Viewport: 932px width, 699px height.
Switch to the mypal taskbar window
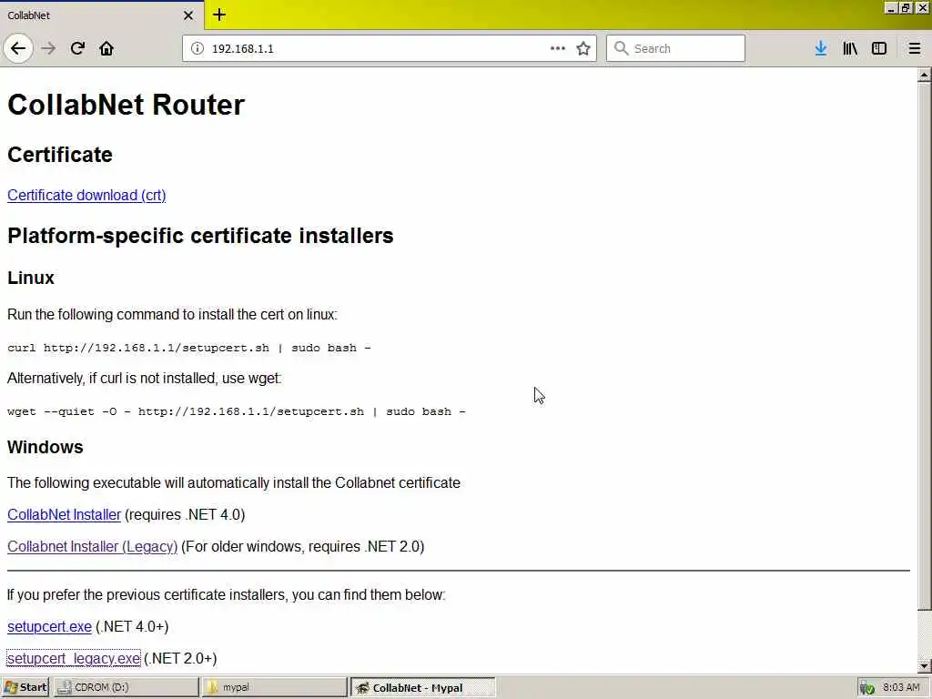[273, 687]
